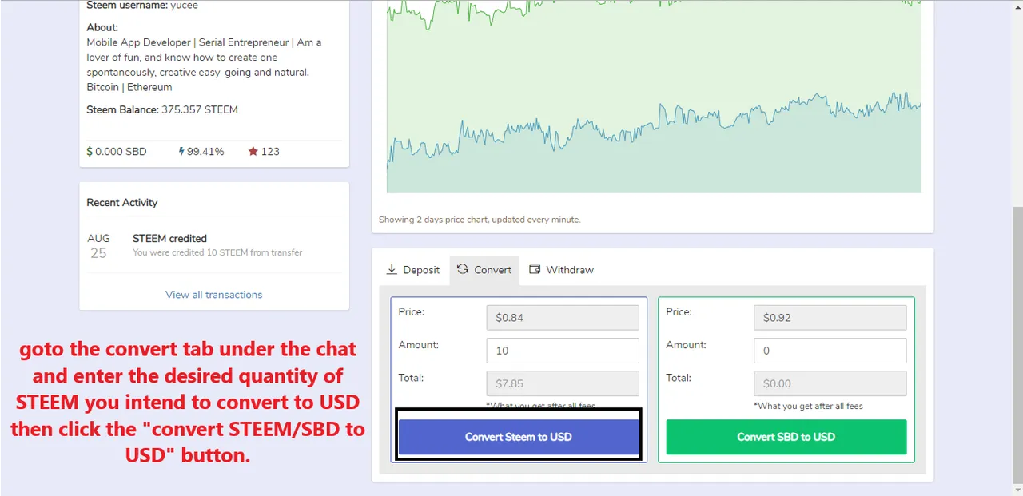This screenshot has height=496, width=1023.
Task: Click the Convert SBD to USD button
Action: click(x=786, y=437)
